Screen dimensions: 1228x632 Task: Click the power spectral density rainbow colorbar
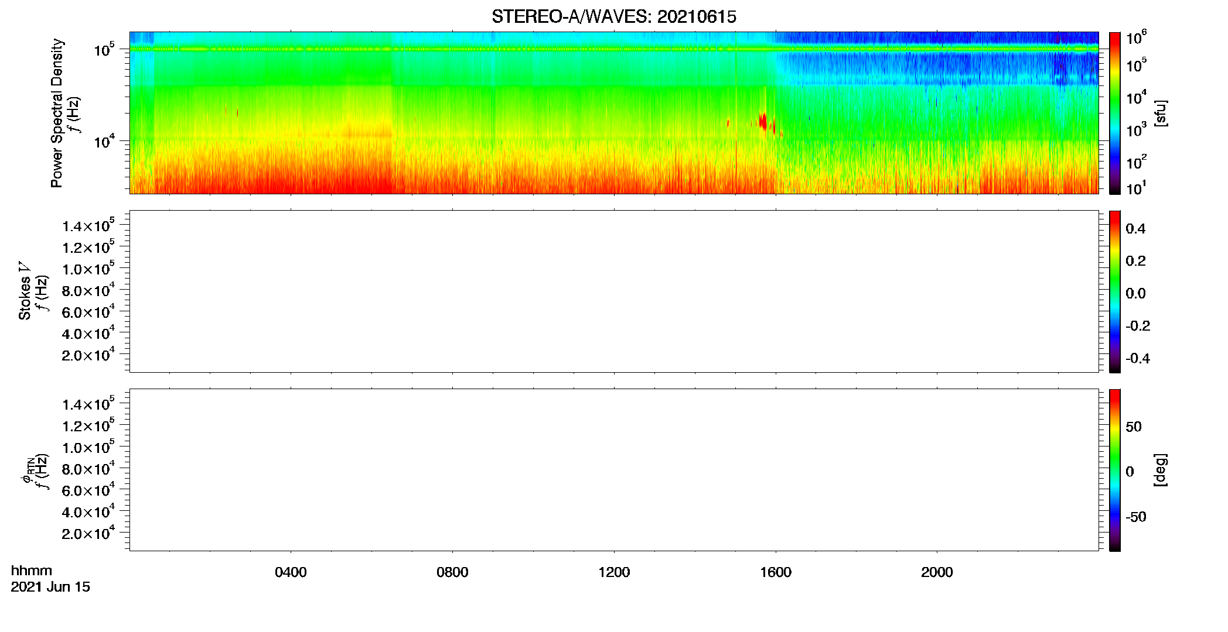tap(1114, 113)
